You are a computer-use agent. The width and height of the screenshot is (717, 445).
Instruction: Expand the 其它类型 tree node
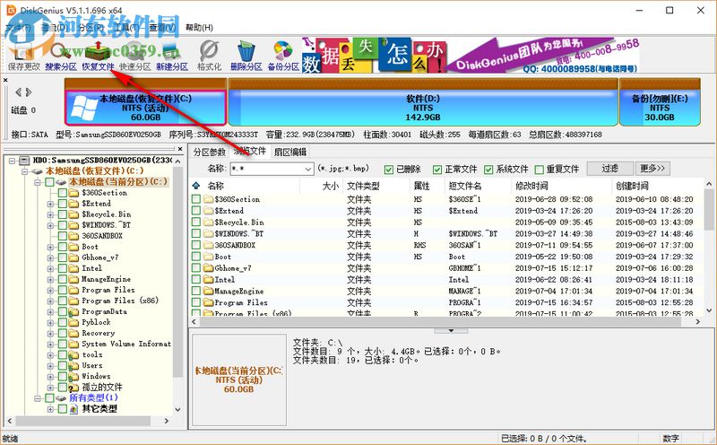coord(50,409)
